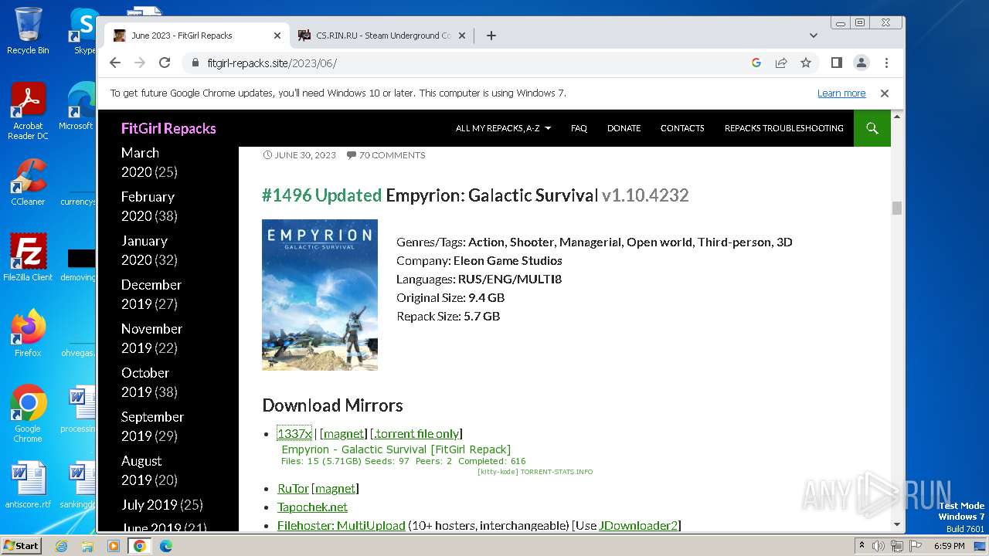Click the page vertical scrollbar thumb
989x556 pixels.
coord(897,208)
